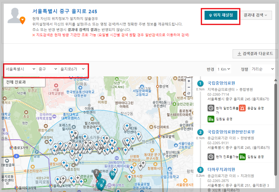
Task: Click phone number 02-2265-9131
Action: (218, 143)
